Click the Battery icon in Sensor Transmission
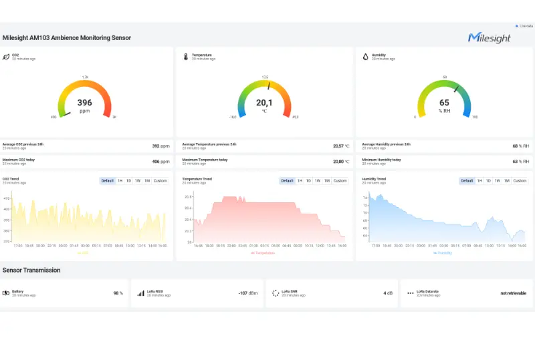535x356 pixels. [x=6, y=293]
